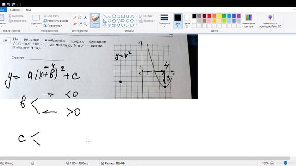Click Resize (Изменить размер) button
Image resolution: width=296 pixels, height=166 pixels.
point(56,21)
